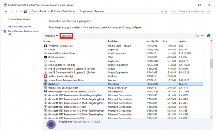The image size is (216, 131).
Task: Click the HWiNFO64 program icon
Action: coord(45,46)
